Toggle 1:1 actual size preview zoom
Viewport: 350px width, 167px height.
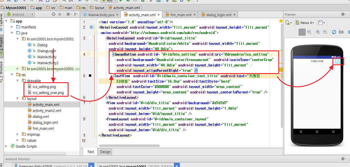pos(309,32)
